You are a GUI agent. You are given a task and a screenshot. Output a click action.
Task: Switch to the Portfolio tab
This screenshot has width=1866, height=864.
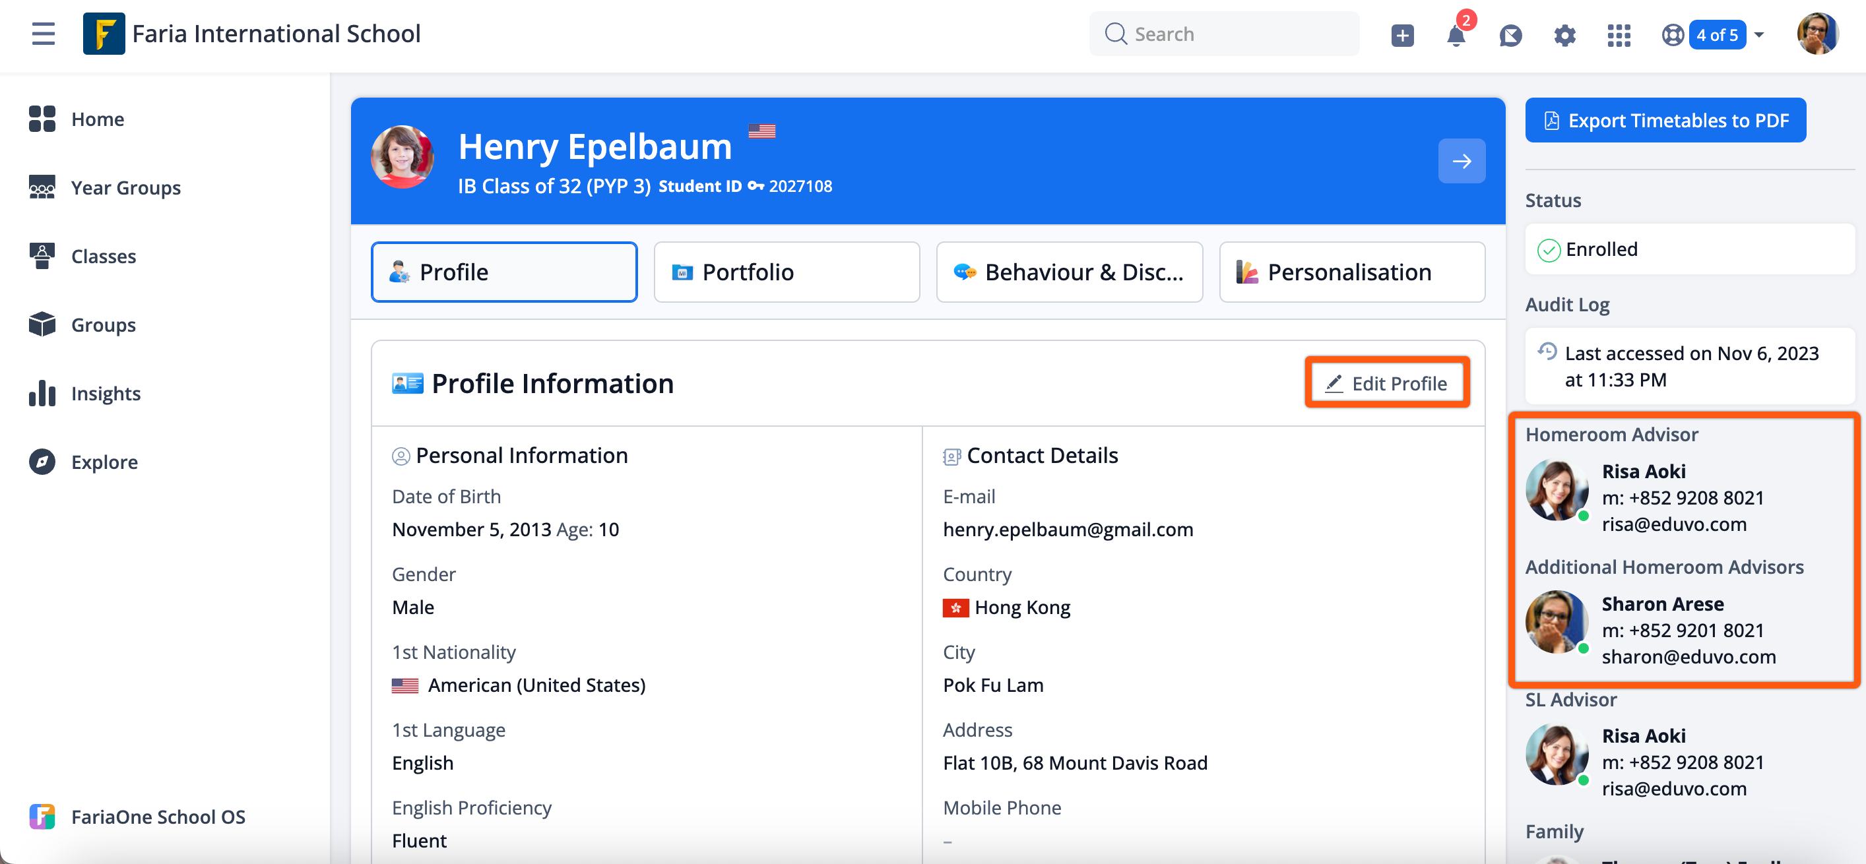pos(786,272)
